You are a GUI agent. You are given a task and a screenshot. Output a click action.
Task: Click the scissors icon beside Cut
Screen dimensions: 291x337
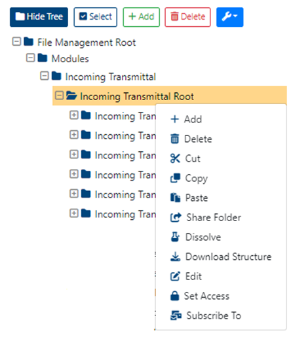[175, 158]
